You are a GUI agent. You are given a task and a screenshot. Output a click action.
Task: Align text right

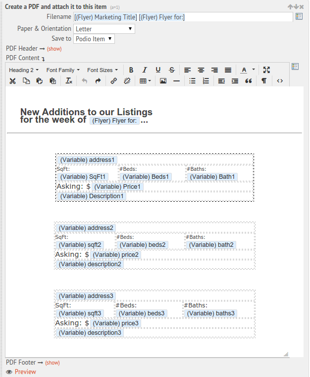point(214,70)
